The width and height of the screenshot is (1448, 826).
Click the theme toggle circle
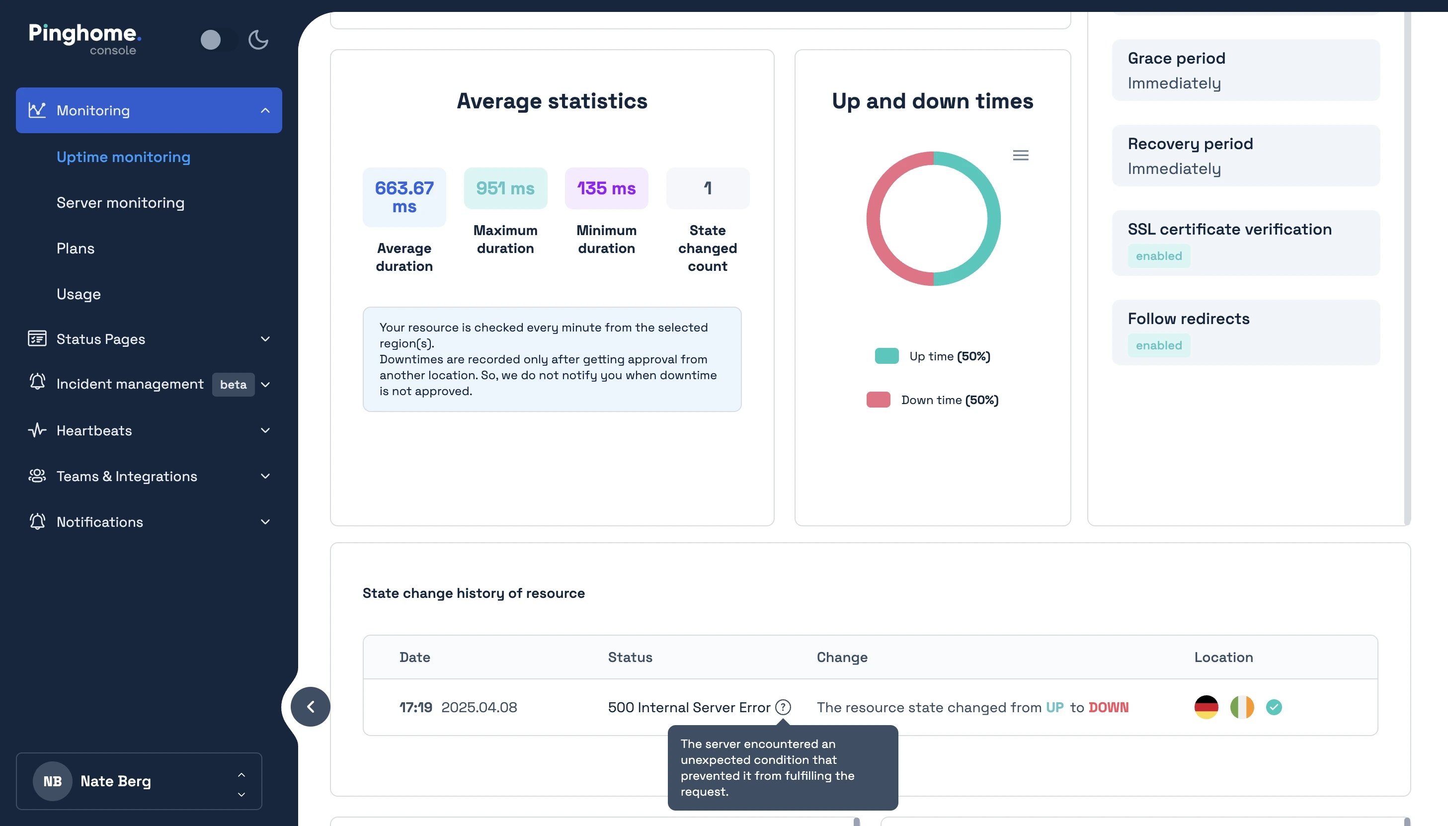click(210, 39)
